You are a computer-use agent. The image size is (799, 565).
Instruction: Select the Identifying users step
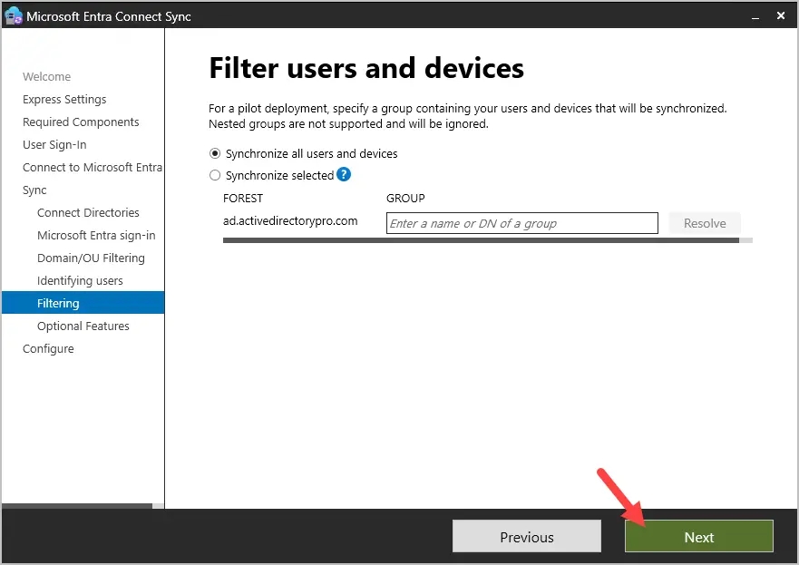coord(79,280)
